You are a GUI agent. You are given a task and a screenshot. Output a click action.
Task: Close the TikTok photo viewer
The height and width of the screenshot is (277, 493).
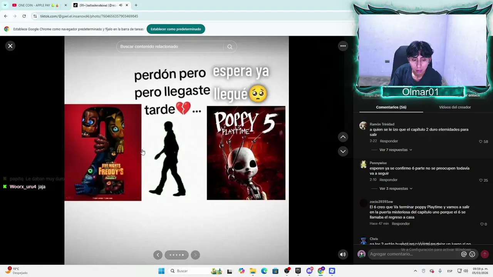[x=10, y=46]
